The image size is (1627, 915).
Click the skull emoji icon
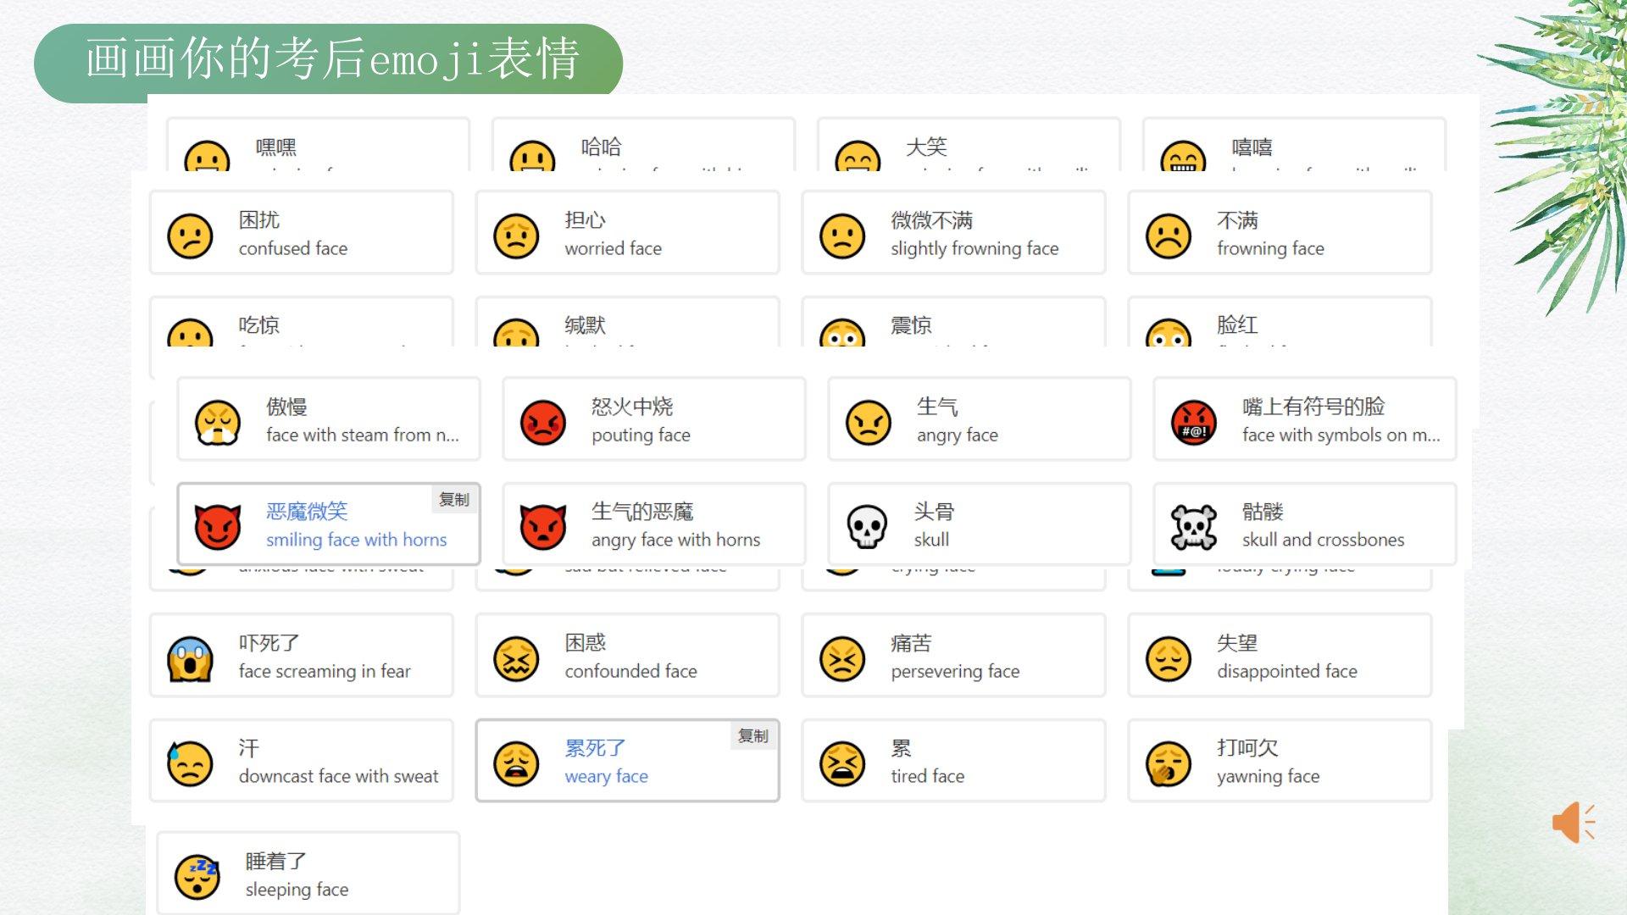[x=867, y=526]
